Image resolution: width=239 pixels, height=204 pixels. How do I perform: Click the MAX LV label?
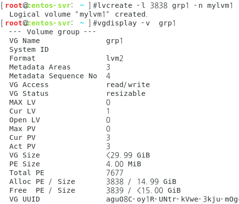tap(22, 102)
